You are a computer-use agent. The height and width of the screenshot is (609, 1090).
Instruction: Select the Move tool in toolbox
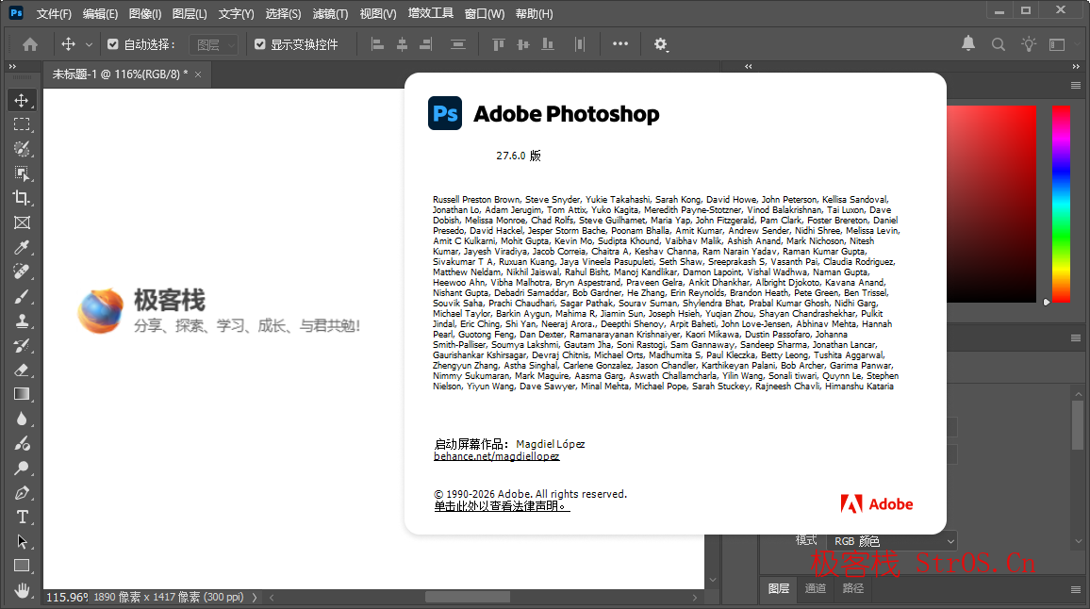[x=22, y=100]
